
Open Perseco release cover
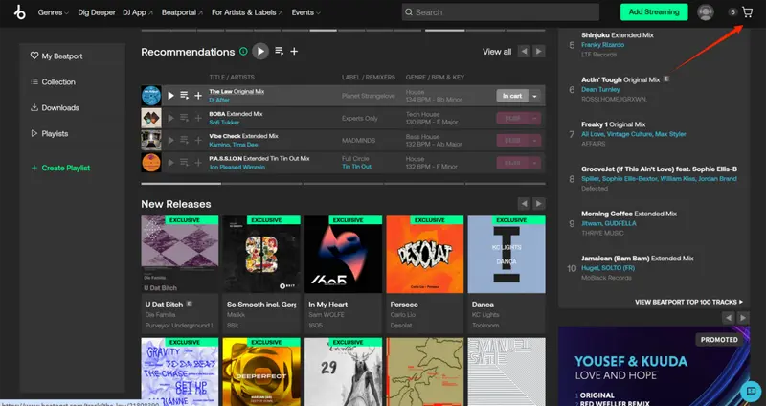click(424, 254)
